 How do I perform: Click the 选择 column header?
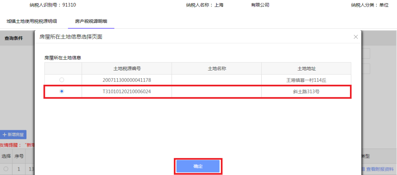click(6, 156)
